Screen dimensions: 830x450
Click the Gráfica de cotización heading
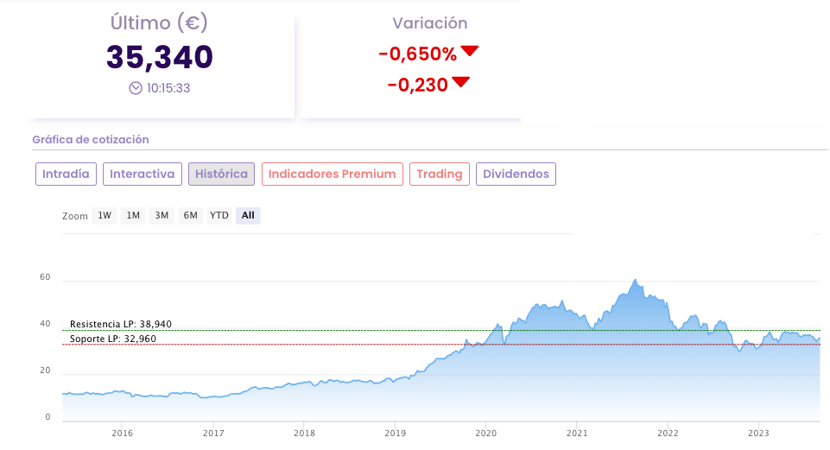click(91, 139)
